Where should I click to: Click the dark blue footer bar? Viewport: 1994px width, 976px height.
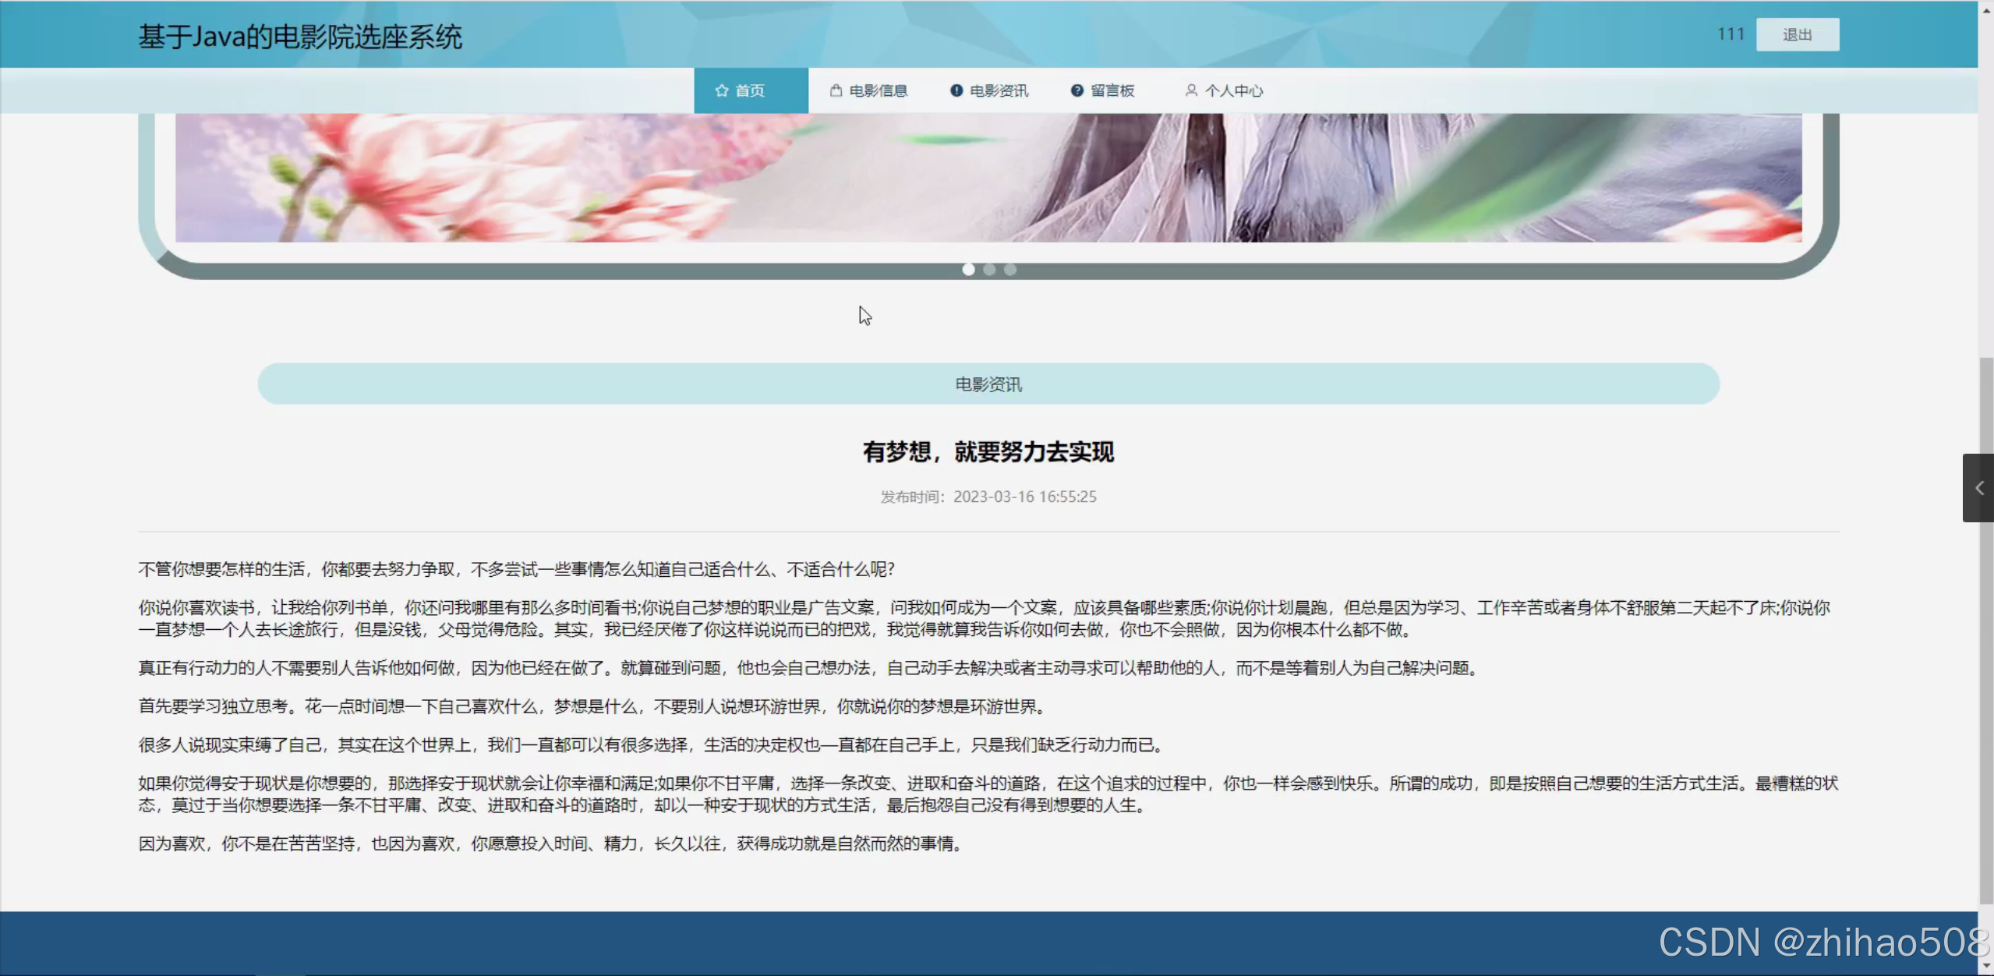coord(780,943)
